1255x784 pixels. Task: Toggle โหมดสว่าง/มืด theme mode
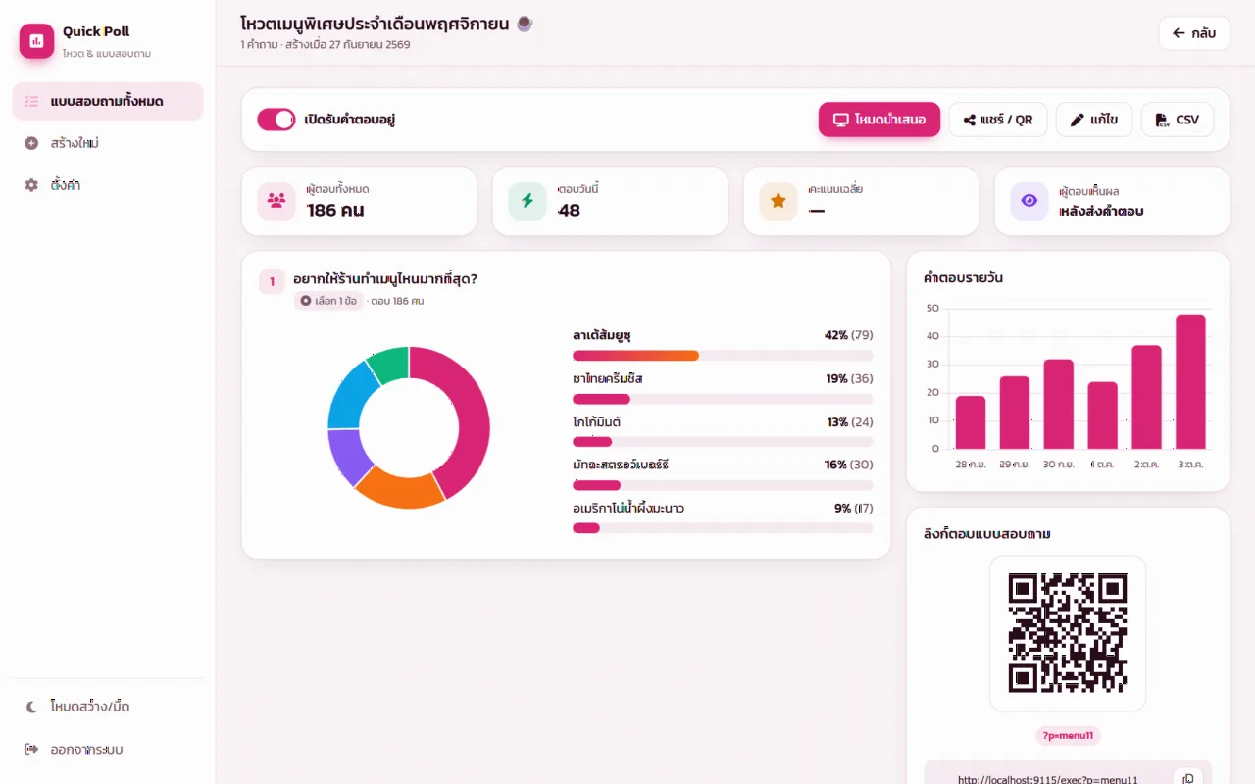tap(108, 707)
